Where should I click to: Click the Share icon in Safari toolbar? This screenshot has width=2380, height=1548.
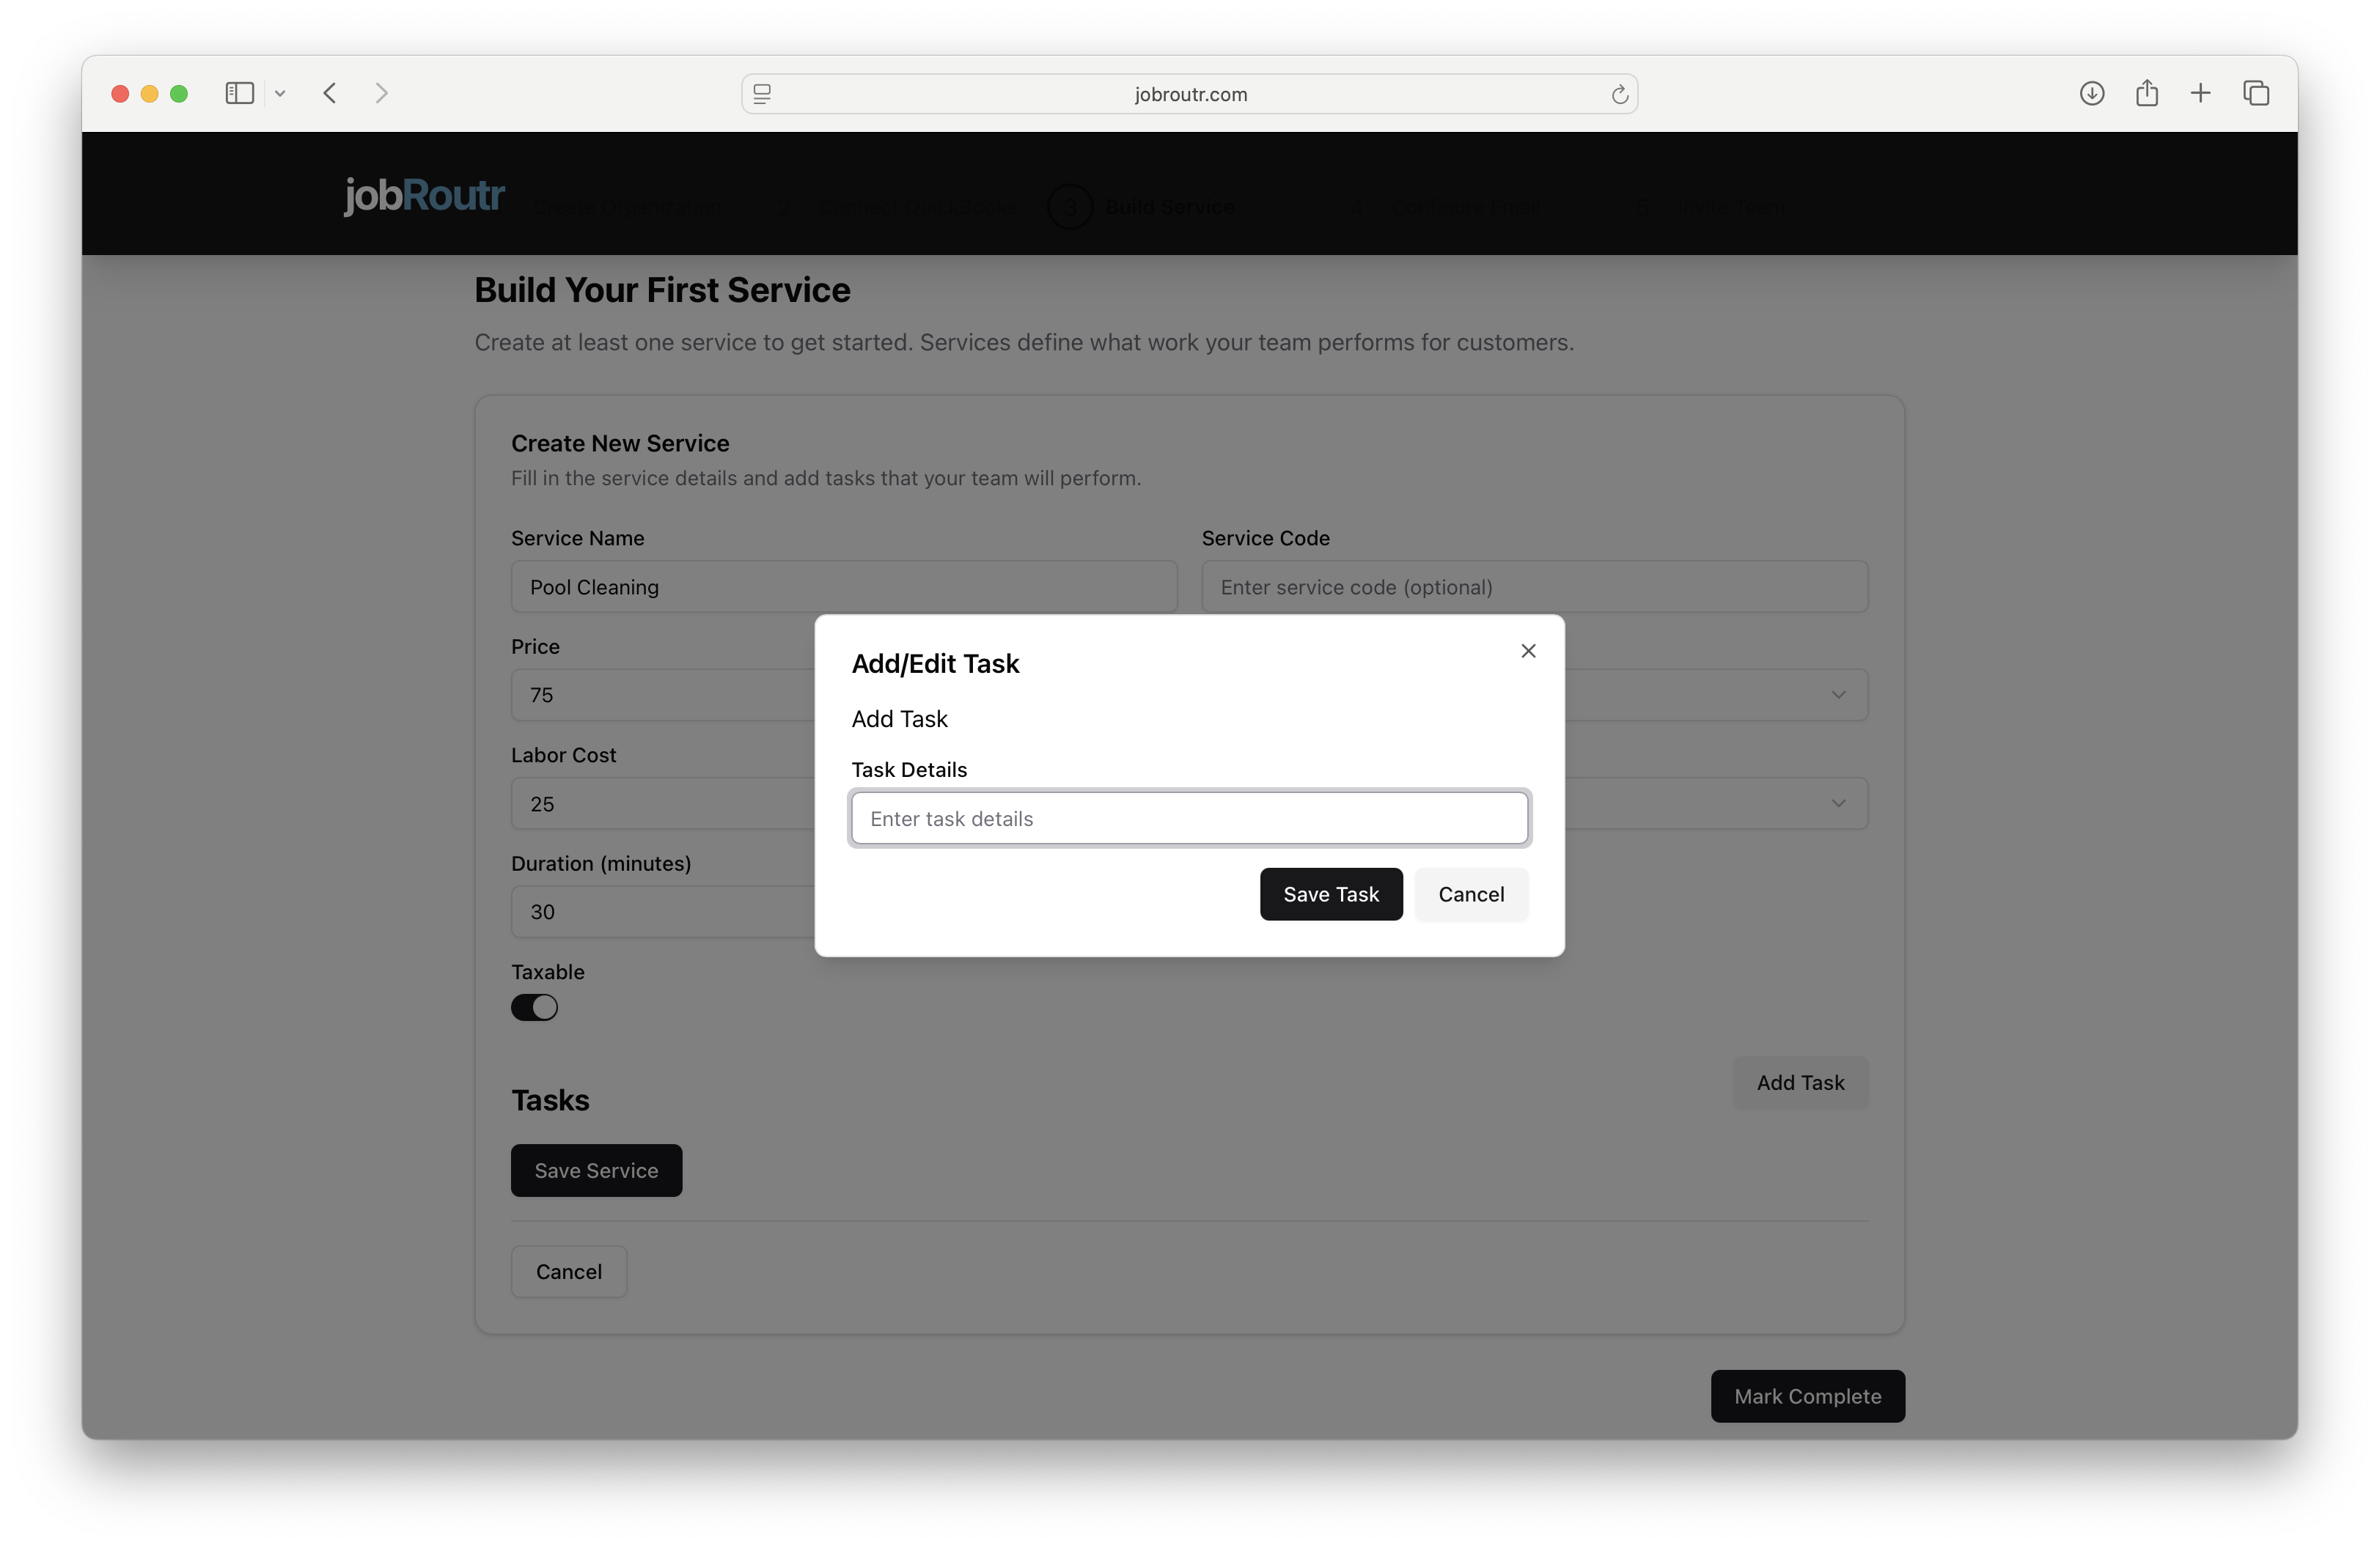point(2146,93)
